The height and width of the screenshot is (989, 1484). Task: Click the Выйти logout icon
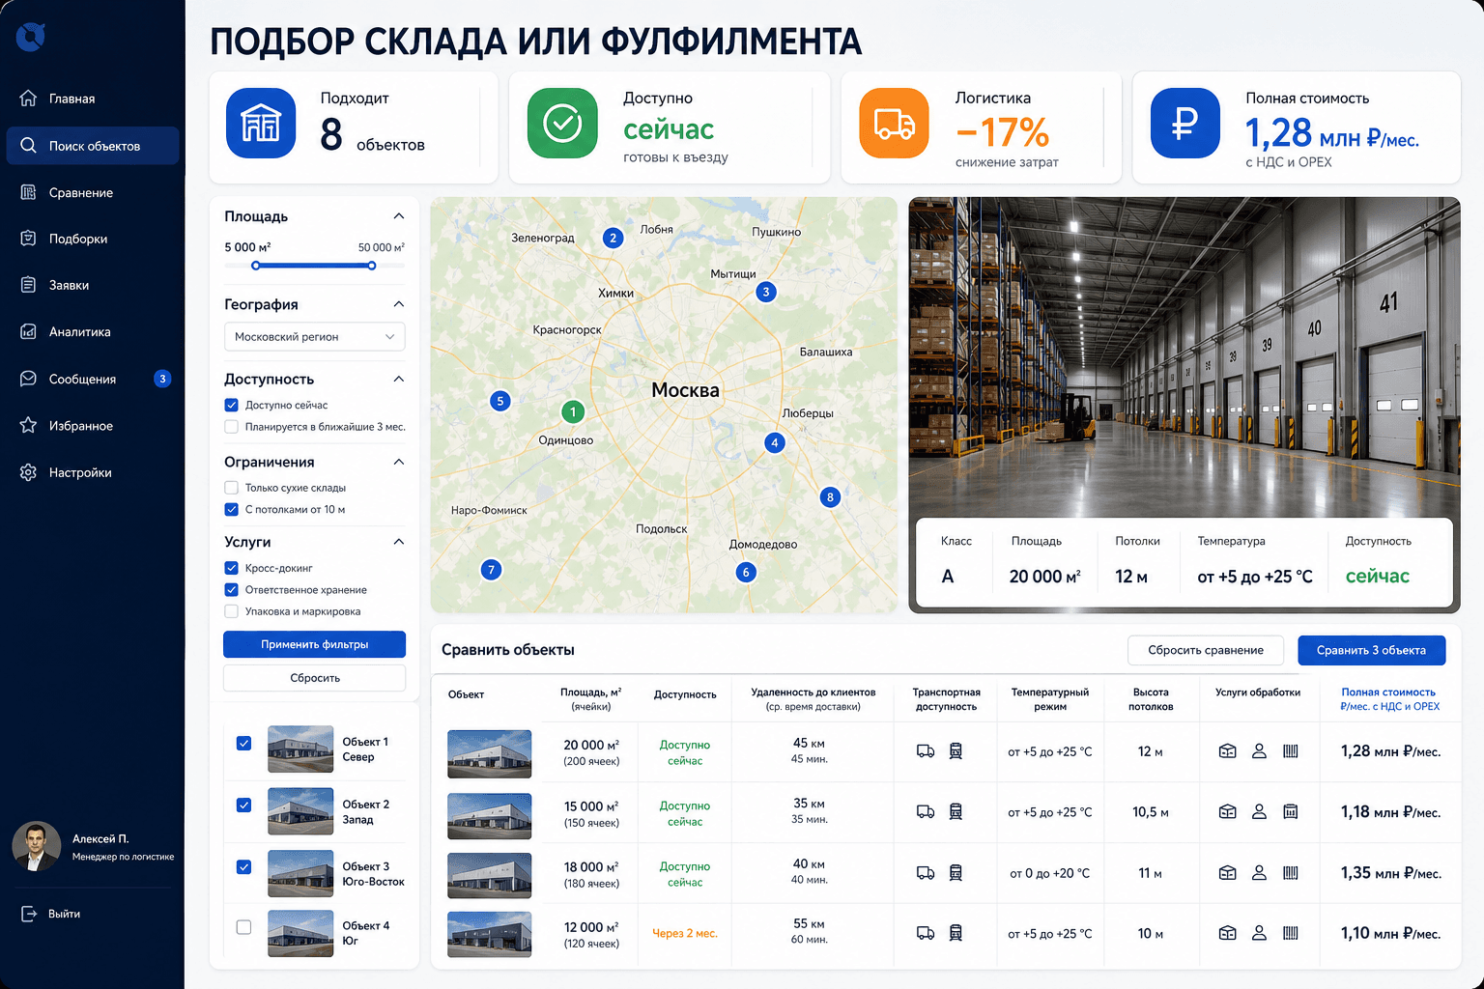click(29, 914)
